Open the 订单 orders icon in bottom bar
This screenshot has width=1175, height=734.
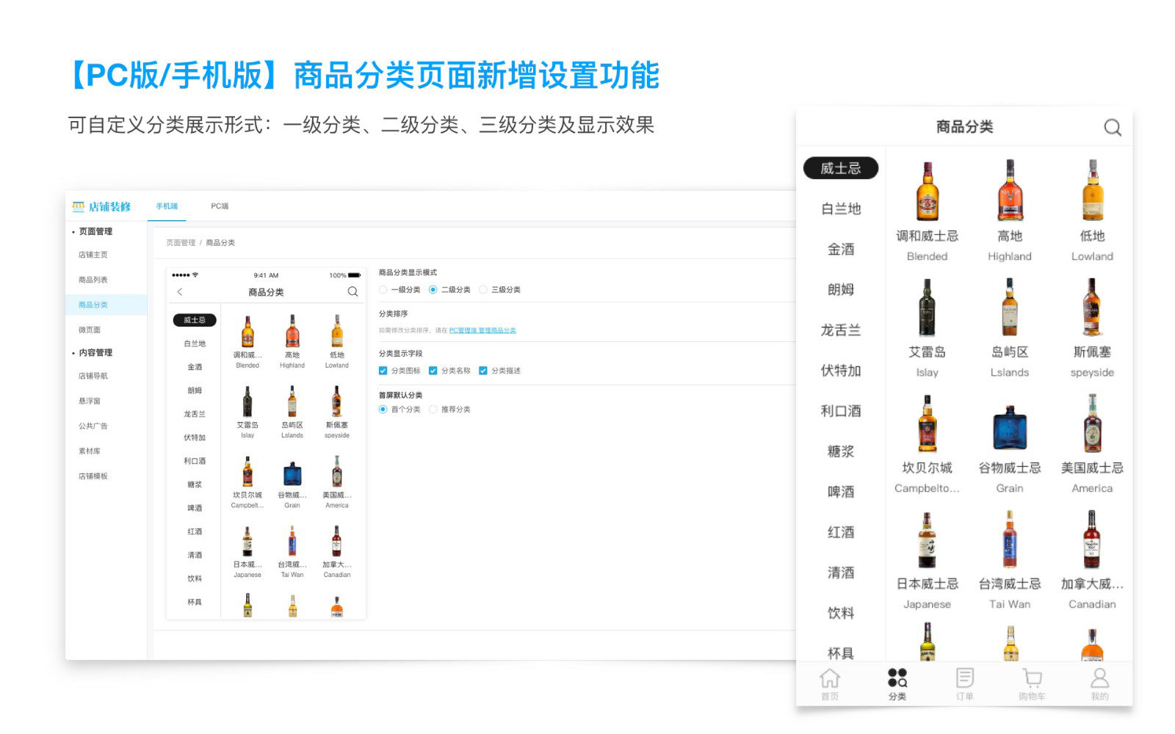pos(964,678)
